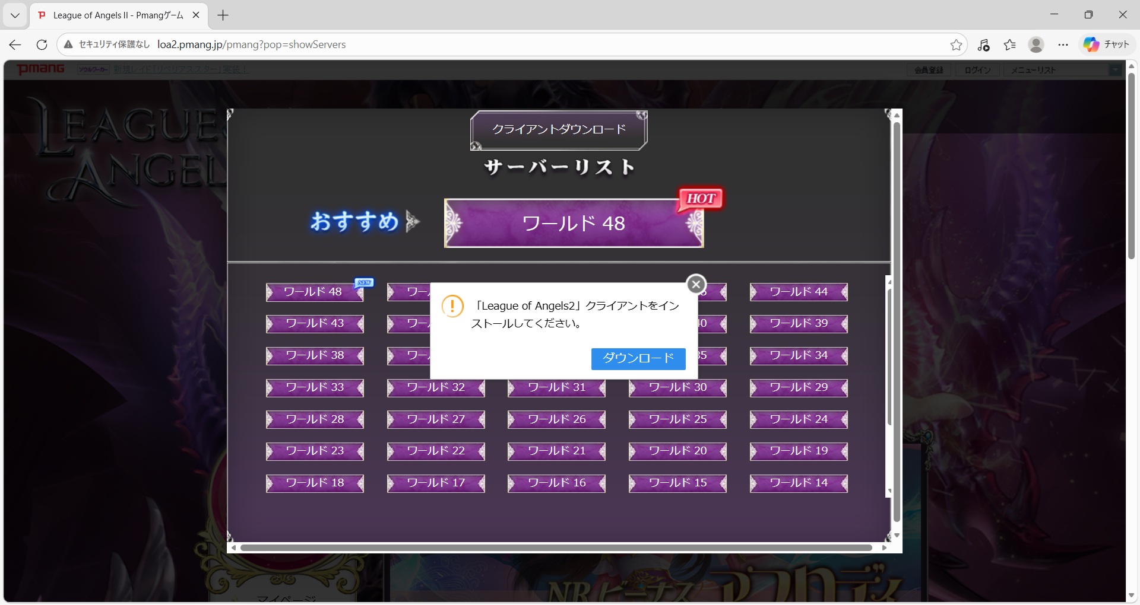Viewport: 1140px width, 605px height.
Task: Click the ダウンロード button in the dialog
Action: 638,358
